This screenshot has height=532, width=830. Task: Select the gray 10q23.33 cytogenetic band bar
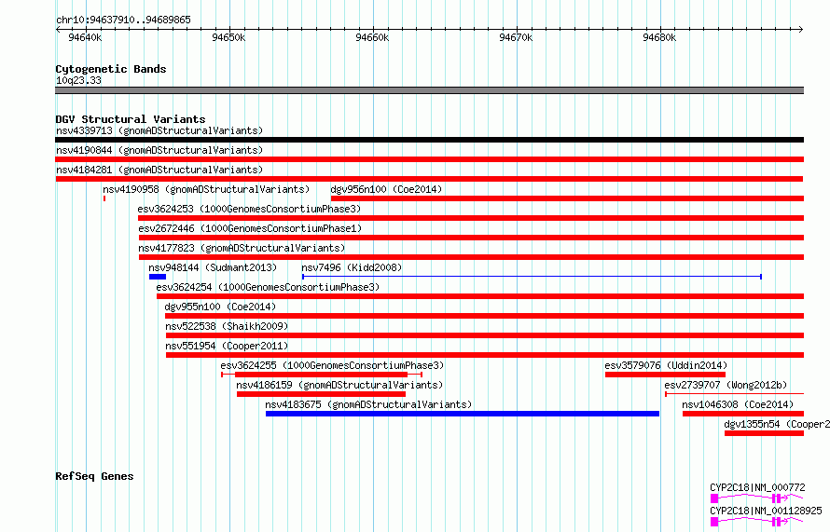click(429, 90)
